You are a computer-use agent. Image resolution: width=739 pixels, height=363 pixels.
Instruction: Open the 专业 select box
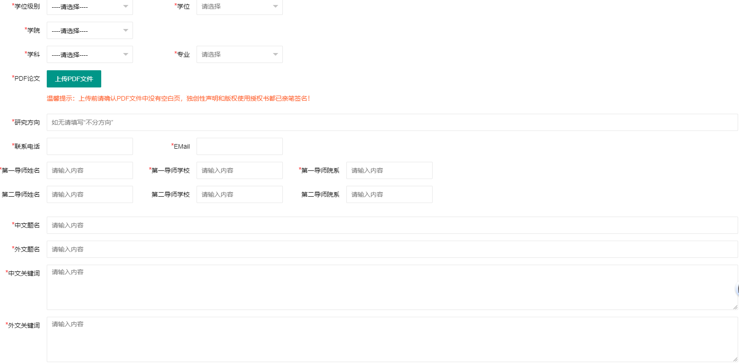[239, 54]
